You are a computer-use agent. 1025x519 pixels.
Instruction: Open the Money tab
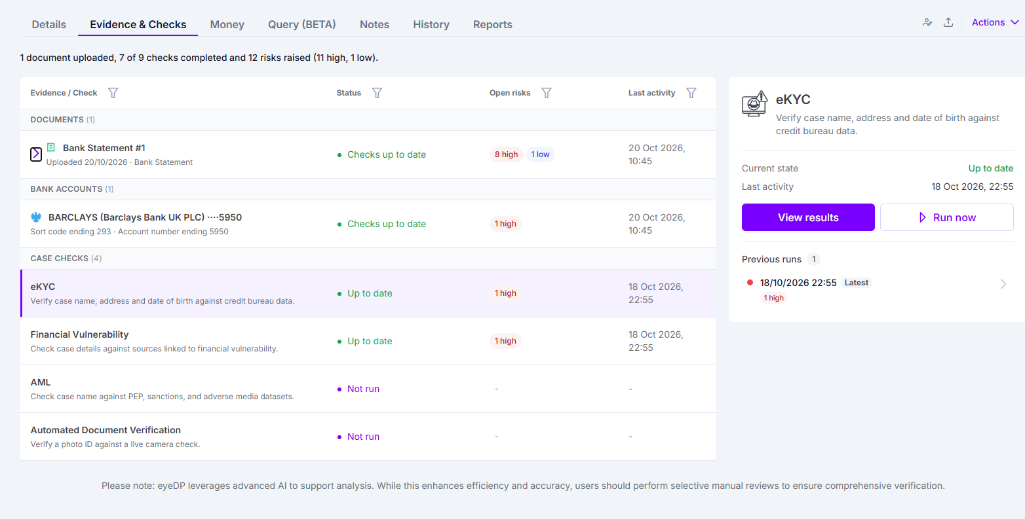point(227,24)
